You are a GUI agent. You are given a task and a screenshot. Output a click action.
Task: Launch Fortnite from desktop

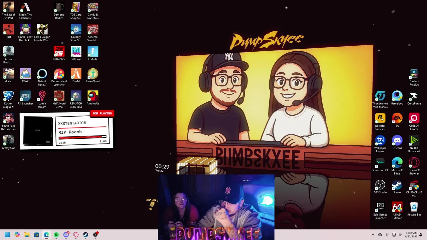93,53
